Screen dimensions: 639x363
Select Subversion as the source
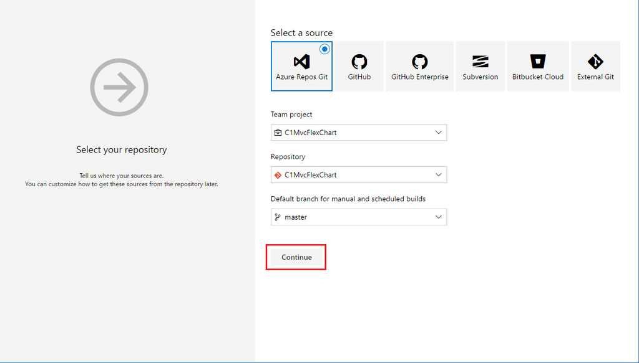click(x=480, y=66)
